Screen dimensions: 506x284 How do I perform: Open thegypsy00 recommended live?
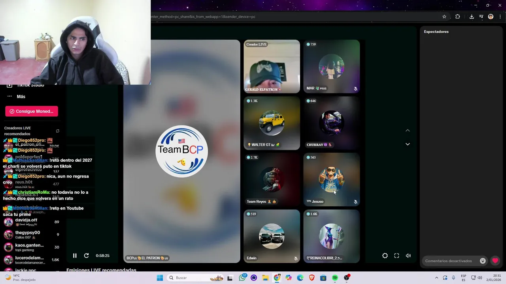tap(32, 235)
